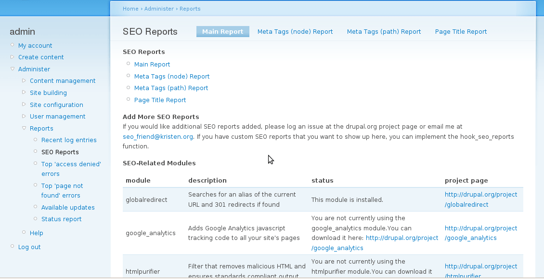The width and height of the screenshot is (544, 279).
Task: Click the 'module' column header
Action: point(138,180)
